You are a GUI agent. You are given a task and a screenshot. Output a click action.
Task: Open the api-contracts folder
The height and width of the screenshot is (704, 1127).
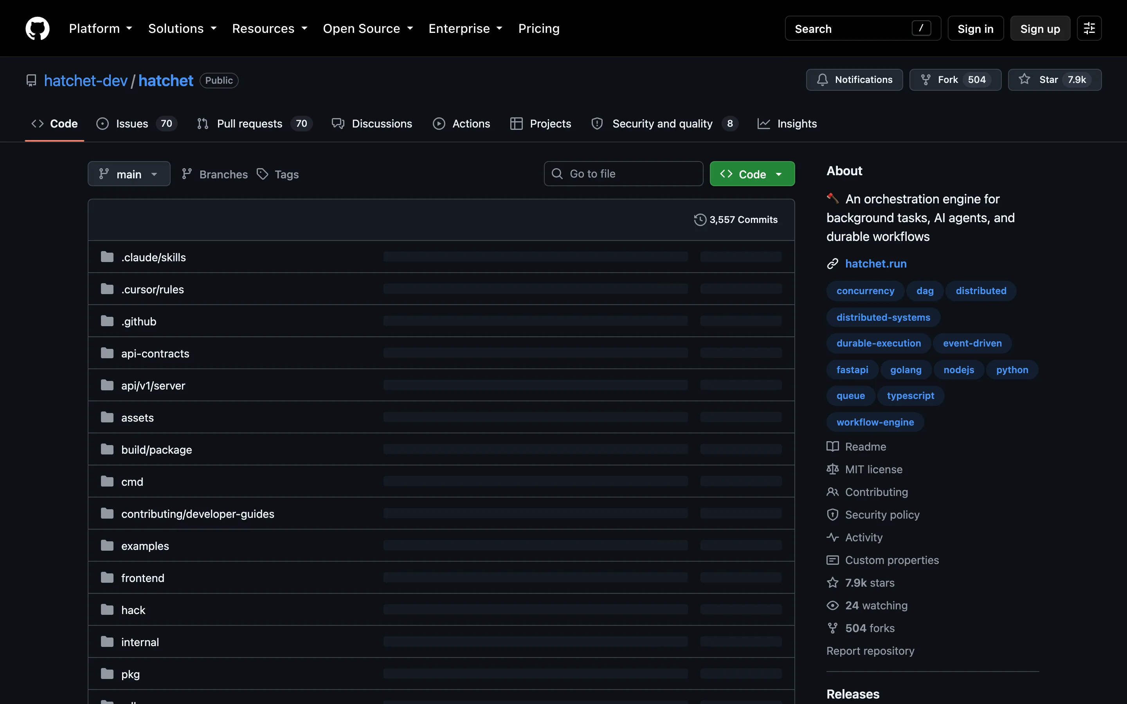155,354
